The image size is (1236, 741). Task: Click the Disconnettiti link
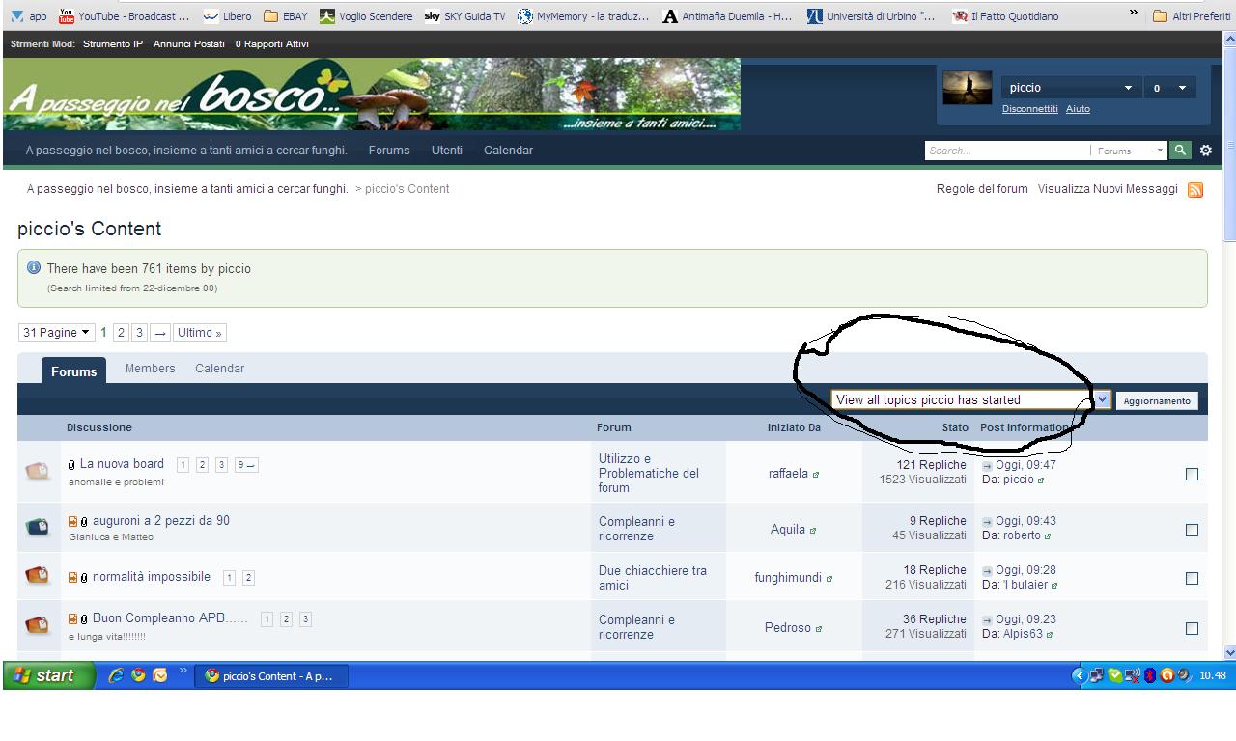click(x=1029, y=109)
